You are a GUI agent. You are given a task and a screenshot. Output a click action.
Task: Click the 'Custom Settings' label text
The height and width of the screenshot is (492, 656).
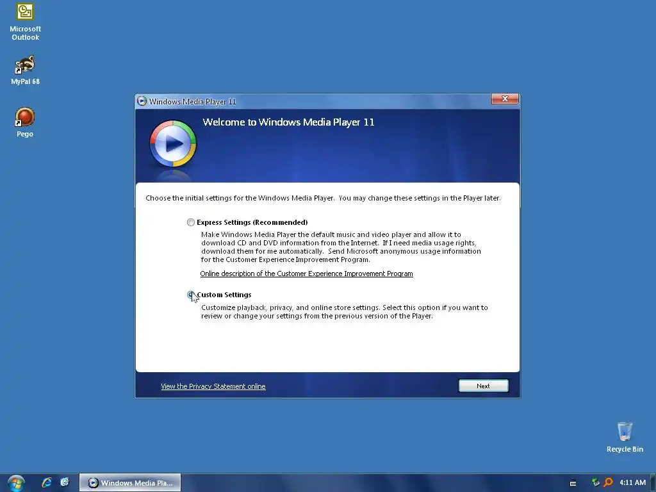click(224, 295)
